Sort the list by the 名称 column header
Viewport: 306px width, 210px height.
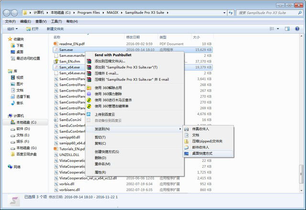(x=88, y=37)
